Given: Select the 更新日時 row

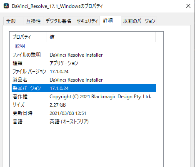Looking at the screenshot, I should pyautogui.click(x=84, y=113).
